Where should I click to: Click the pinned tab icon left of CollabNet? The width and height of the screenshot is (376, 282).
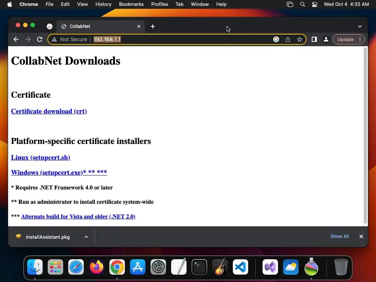pos(50,26)
